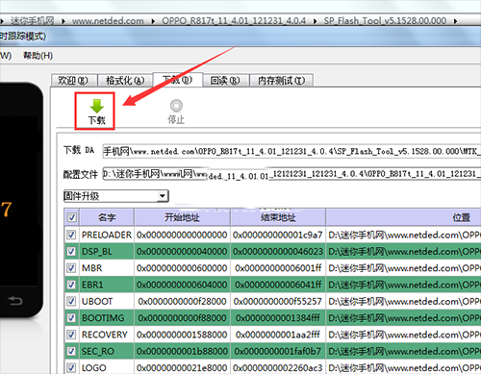Uncheck the RECOVERY row checkbox
The width and height of the screenshot is (481, 374).
71,335
